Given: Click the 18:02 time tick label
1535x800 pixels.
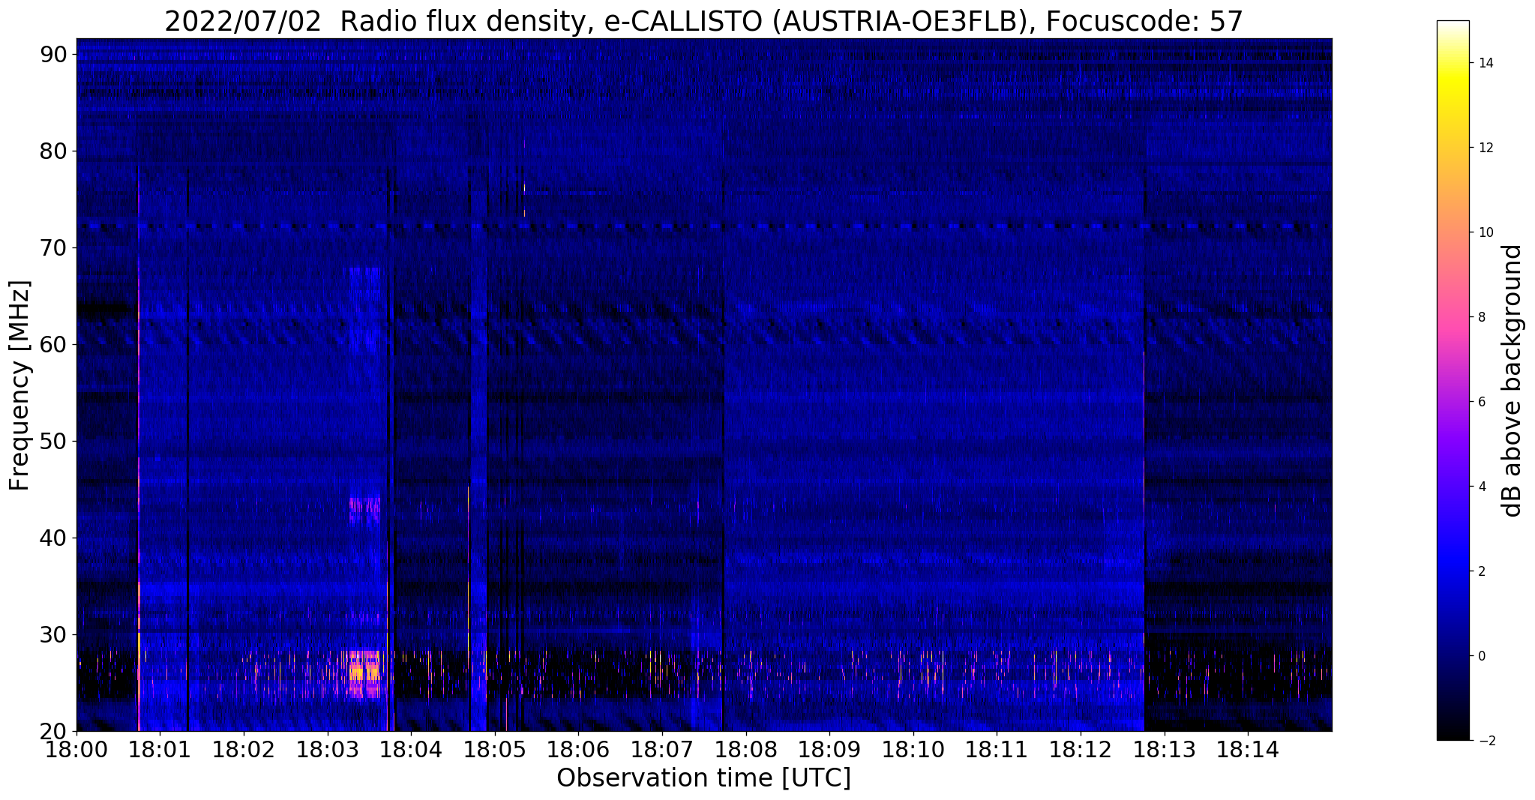Looking at the screenshot, I should click(x=244, y=750).
